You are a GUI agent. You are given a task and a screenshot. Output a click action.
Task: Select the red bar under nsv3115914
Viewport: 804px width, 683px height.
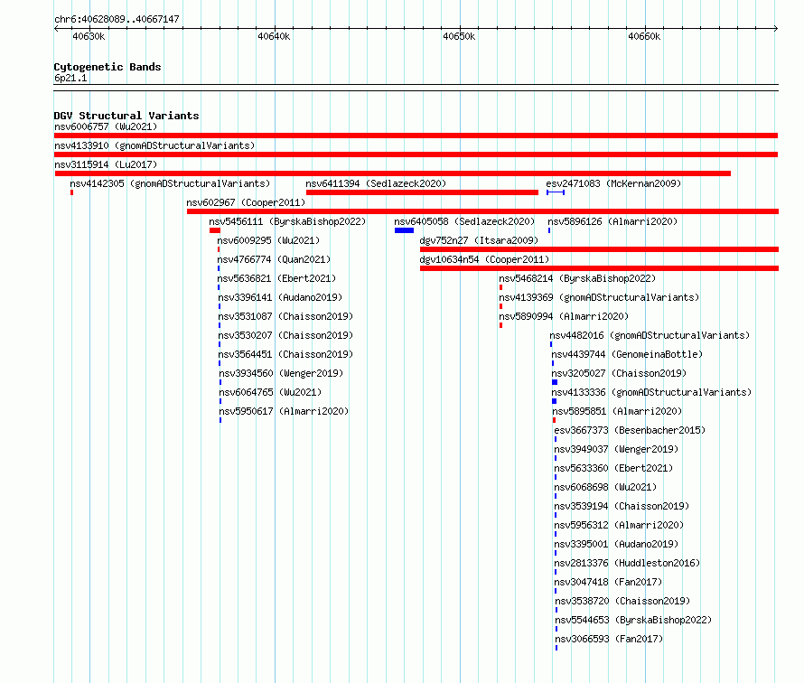[x=393, y=173]
